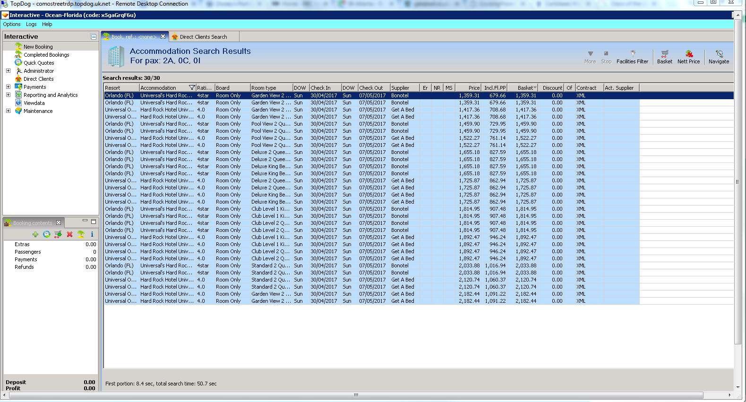Expand the Payments tree node
Viewport: 746px width, 402px height.
8,87
